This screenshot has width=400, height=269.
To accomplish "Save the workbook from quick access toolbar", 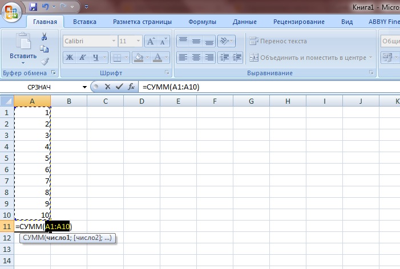I will (33, 7).
